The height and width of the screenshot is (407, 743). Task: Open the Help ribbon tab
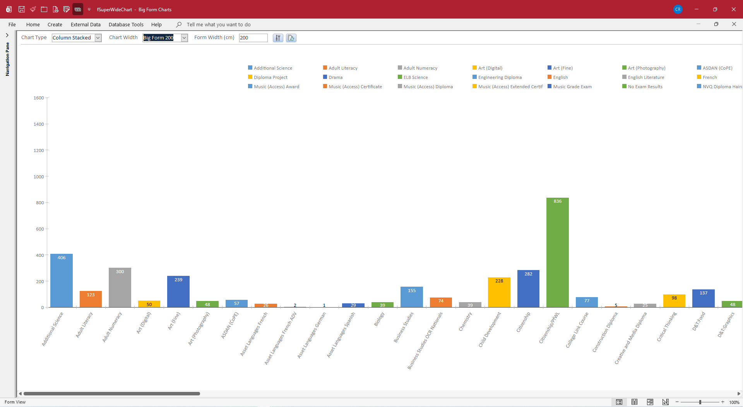(x=156, y=24)
